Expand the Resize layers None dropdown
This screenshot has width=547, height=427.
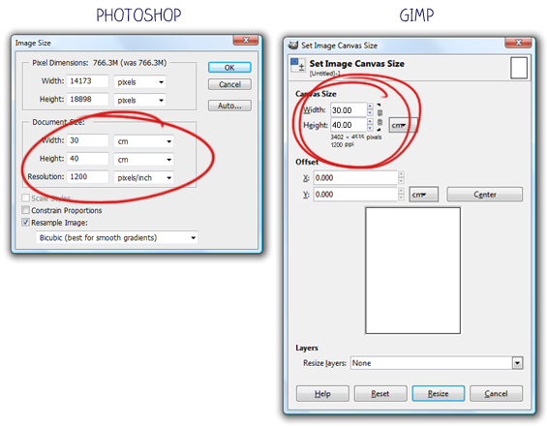[x=437, y=363]
